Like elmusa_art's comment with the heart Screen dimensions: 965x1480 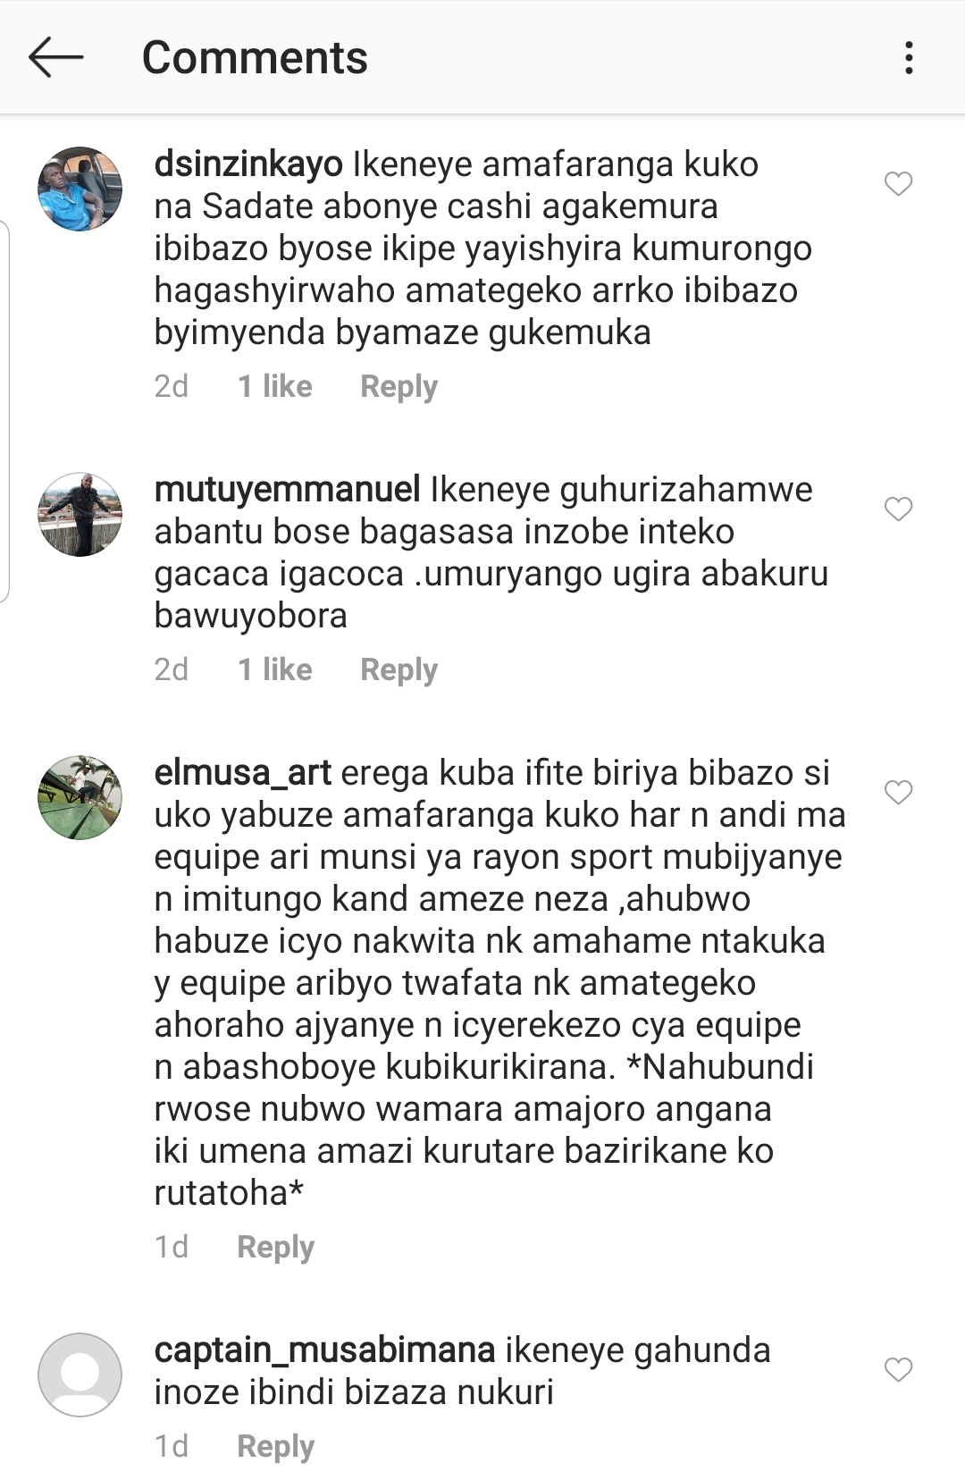click(x=898, y=793)
